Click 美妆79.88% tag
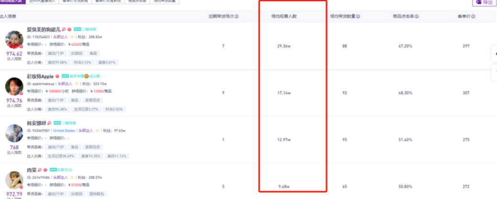497x199 pixels. click(x=57, y=63)
